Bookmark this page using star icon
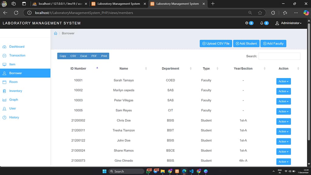 tap(260, 13)
